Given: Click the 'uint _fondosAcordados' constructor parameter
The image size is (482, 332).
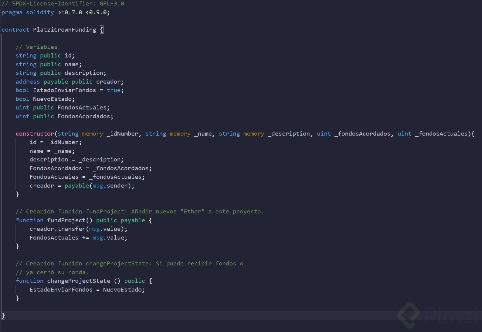Looking at the screenshot, I should tap(354, 134).
